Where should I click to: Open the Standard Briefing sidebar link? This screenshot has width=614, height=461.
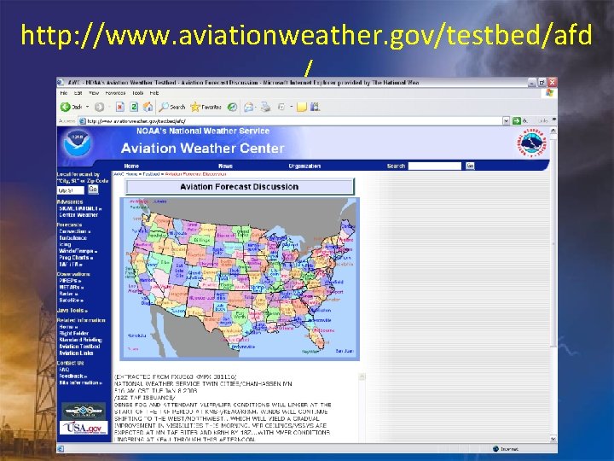(x=80, y=340)
